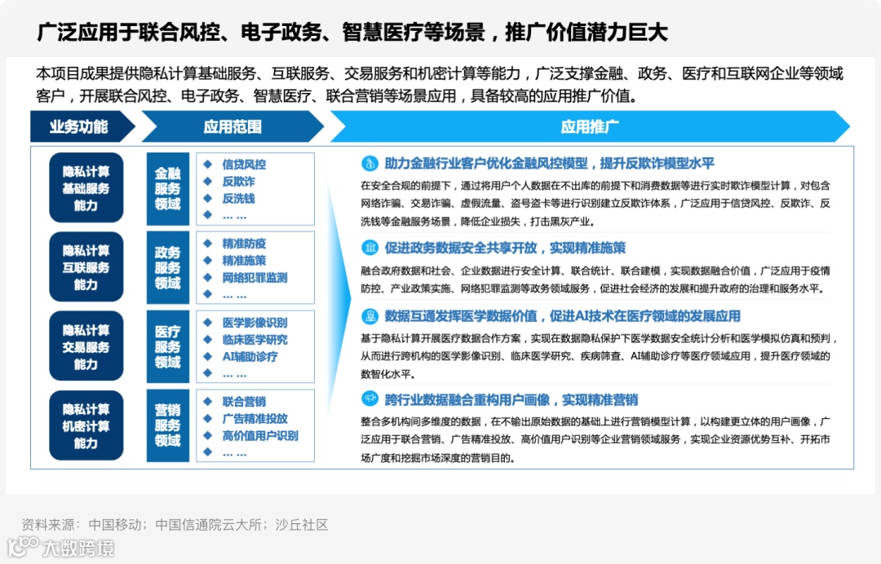Click the 资料来源 source line

pyautogui.click(x=175, y=525)
